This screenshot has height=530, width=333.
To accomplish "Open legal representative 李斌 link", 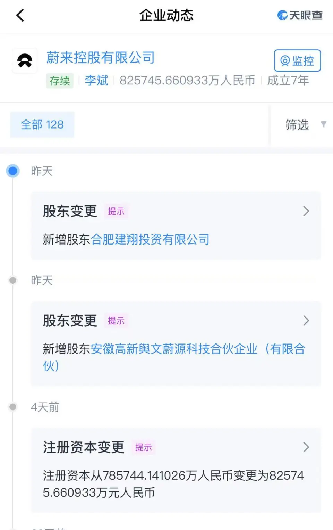I will [96, 81].
